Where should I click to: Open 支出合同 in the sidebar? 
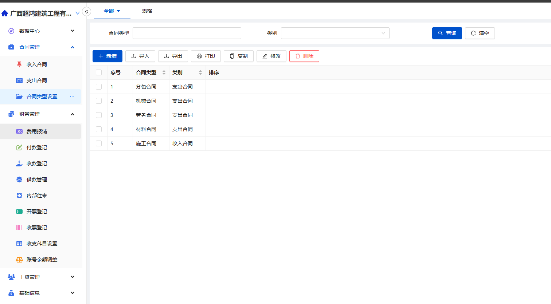[x=36, y=80]
